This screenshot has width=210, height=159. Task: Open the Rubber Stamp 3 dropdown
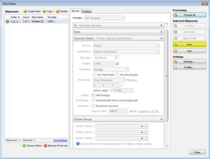tap(142, 138)
